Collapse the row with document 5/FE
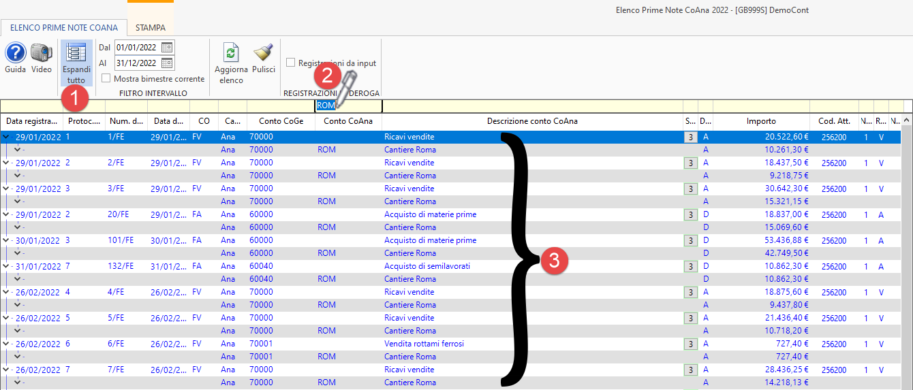Viewport: 913px width, 390px height. pyautogui.click(x=6, y=318)
